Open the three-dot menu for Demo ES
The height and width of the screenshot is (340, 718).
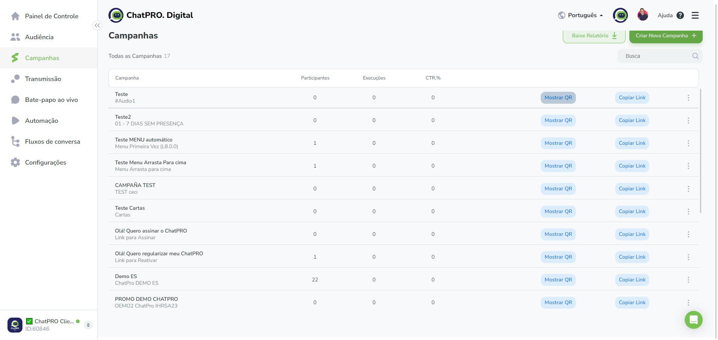click(688, 280)
